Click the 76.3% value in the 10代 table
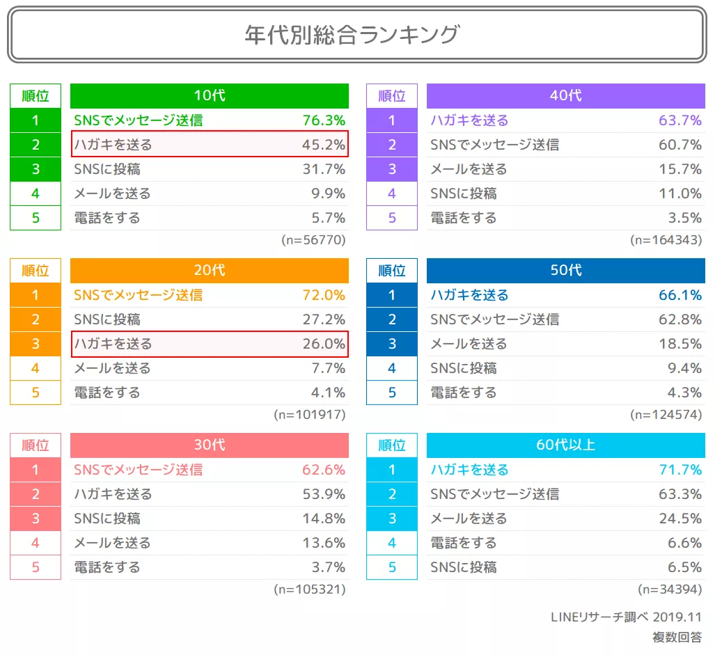715x657 pixels. click(324, 120)
